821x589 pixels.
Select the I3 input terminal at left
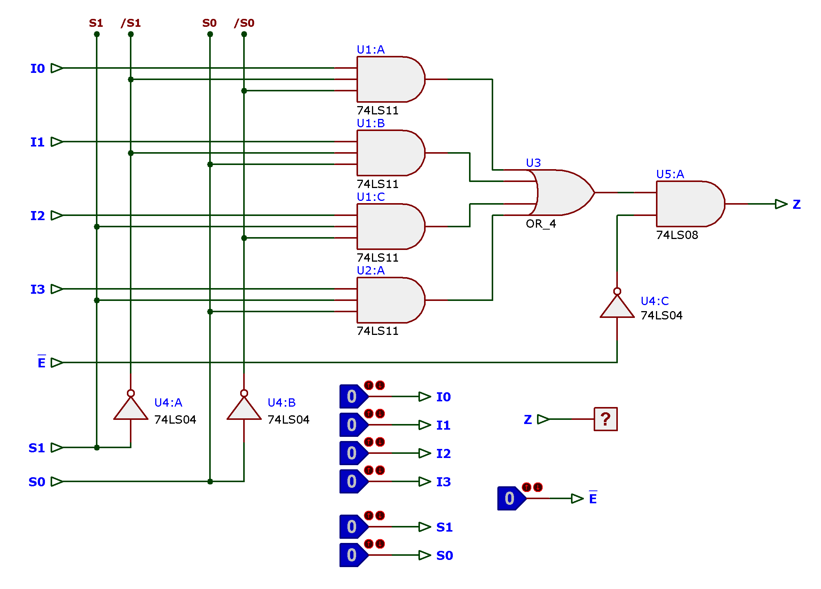coord(57,289)
